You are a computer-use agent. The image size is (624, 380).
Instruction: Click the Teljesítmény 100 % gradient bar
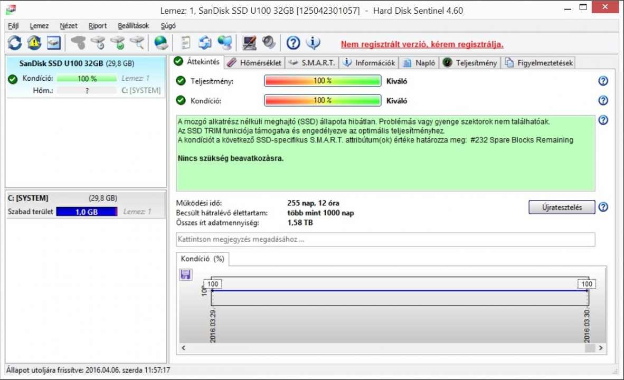tap(323, 81)
